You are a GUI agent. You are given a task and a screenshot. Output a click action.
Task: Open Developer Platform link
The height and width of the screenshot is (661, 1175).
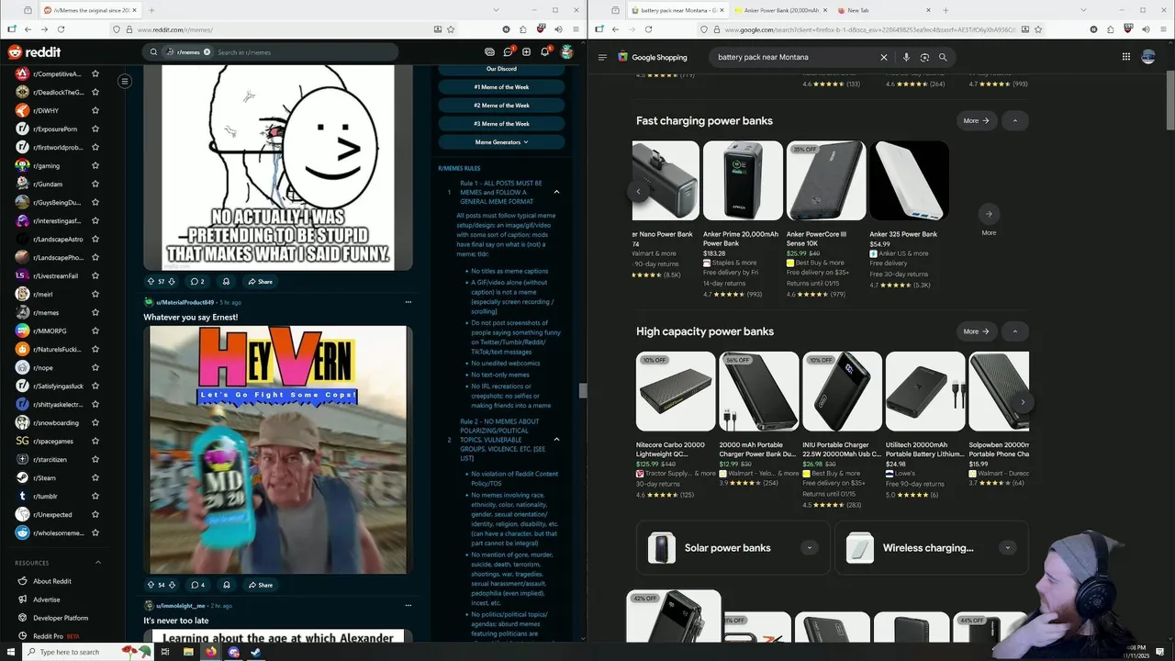click(61, 618)
